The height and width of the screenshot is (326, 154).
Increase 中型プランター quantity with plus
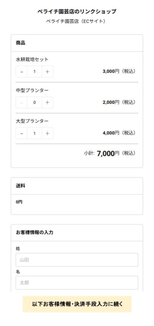(x=48, y=103)
